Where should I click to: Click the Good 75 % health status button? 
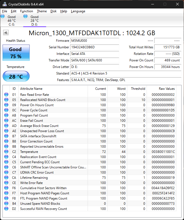pyautogui.click(x=16, y=53)
